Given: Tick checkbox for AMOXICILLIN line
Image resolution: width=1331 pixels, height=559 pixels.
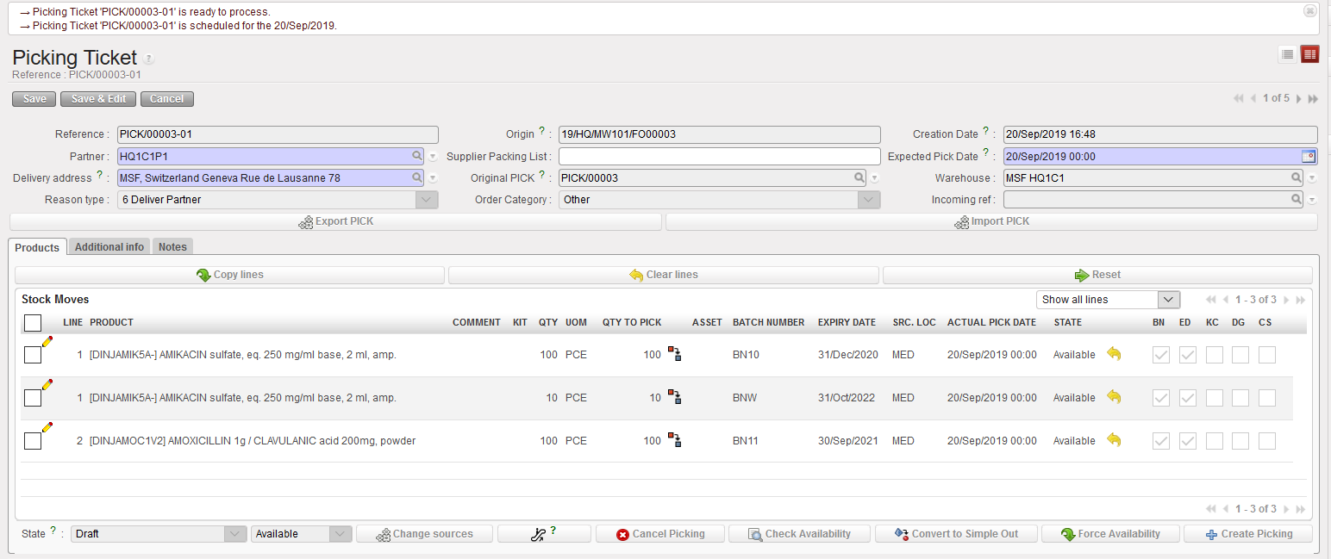Looking at the screenshot, I should coord(33,441).
